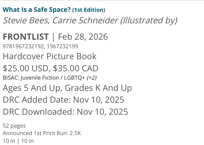Click the Hardcover Picture Book format text
204x145 pixels.
pyautogui.click(x=50, y=57)
